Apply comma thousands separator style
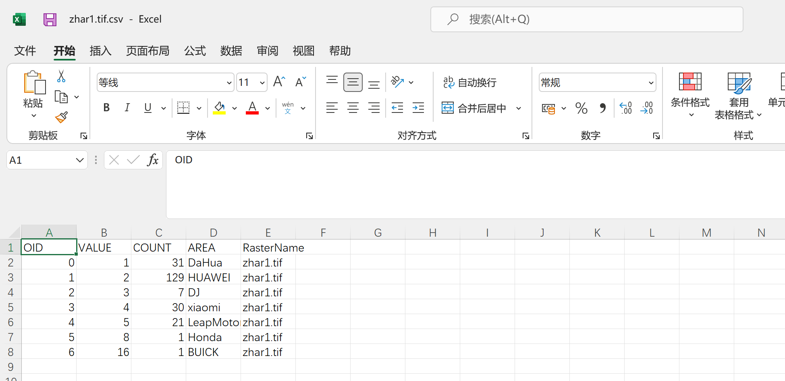 coord(603,108)
